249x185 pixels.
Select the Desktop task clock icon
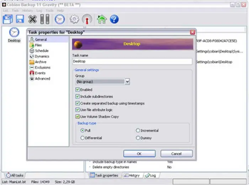click(x=14, y=32)
